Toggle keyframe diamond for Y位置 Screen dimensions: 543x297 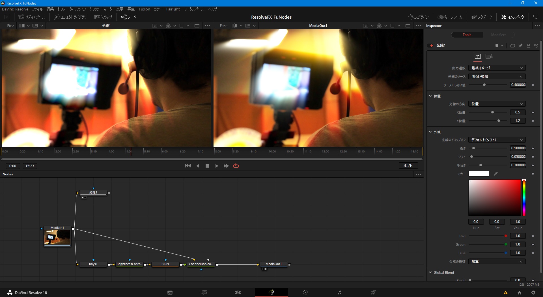click(x=533, y=121)
